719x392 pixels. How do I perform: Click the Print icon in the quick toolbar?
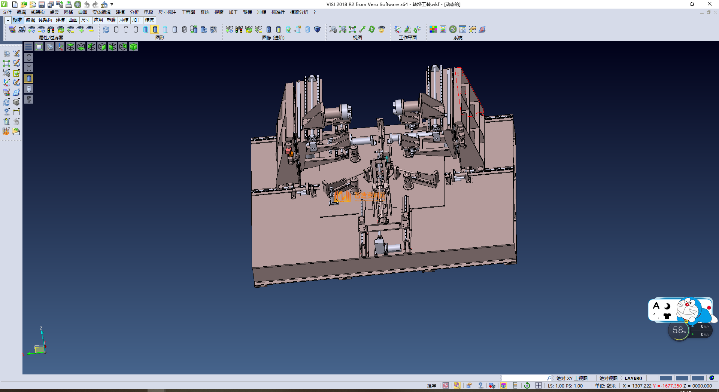69,4
